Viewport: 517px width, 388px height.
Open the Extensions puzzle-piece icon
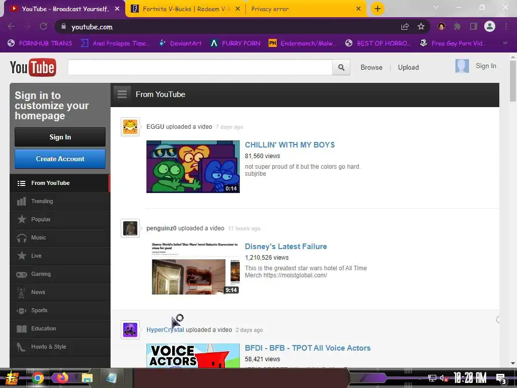(x=457, y=26)
